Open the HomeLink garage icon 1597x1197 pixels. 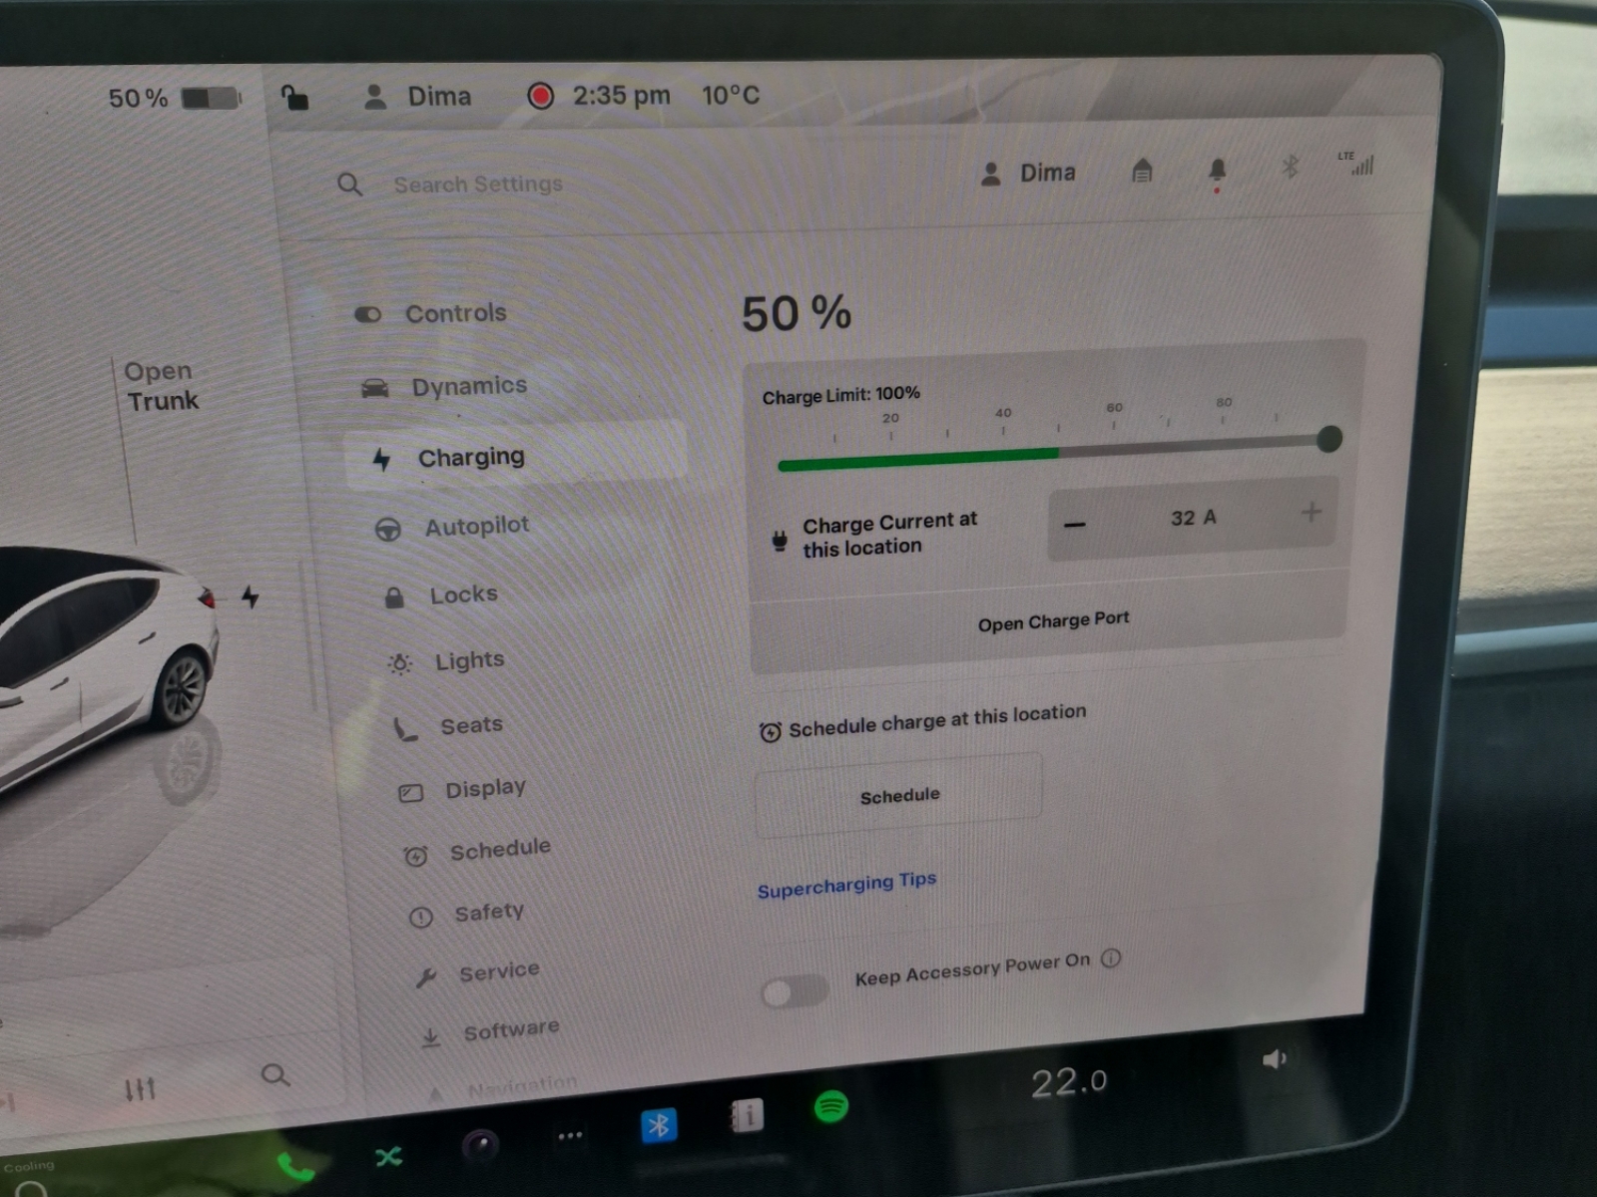tap(1142, 172)
